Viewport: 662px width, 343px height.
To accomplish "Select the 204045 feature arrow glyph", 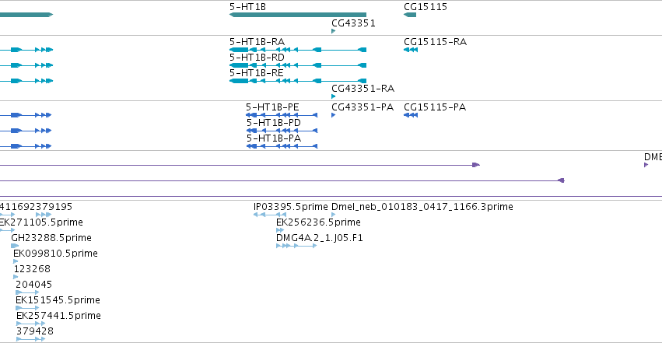I will coord(27,292).
